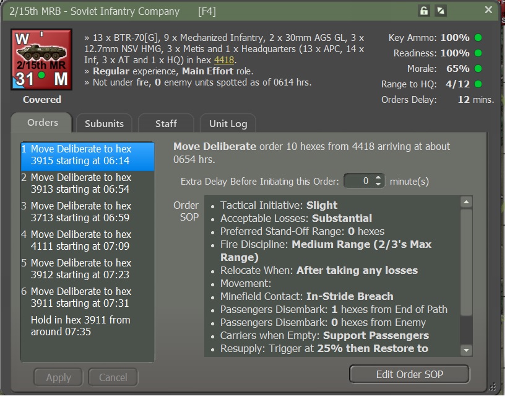The height and width of the screenshot is (409, 515).
Task: Click the Edit Order SOP button
Action: 410,374
